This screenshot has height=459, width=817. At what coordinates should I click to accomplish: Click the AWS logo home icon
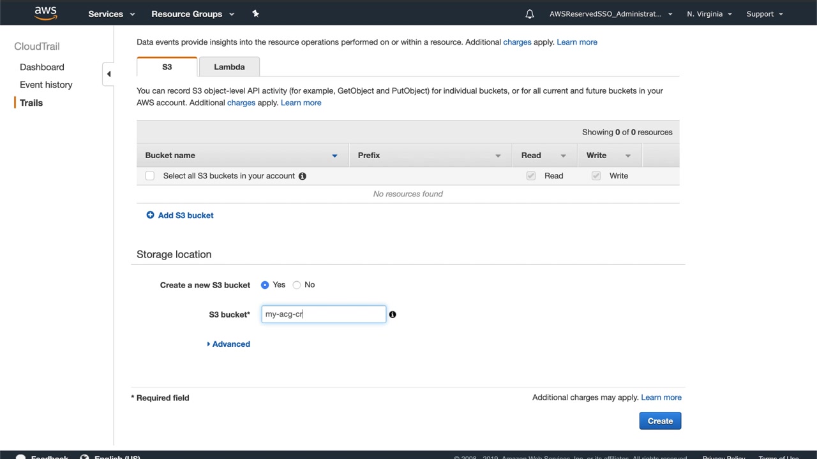[45, 13]
